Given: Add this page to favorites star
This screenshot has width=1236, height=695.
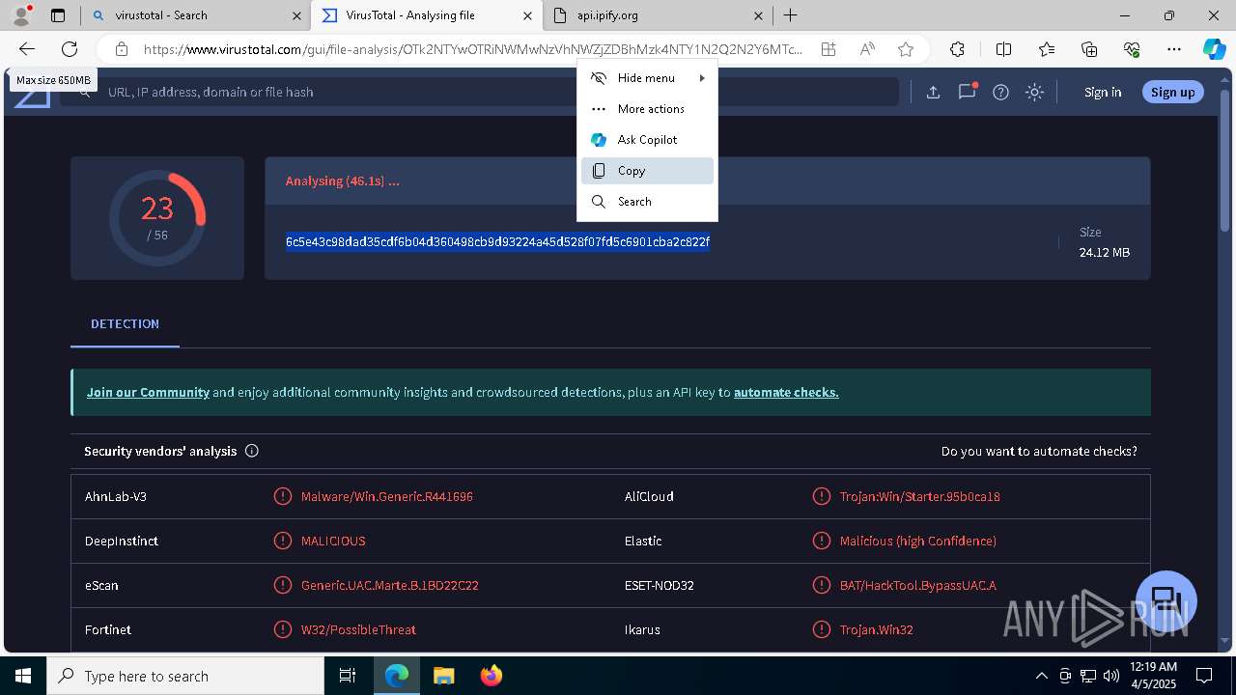Looking at the screenshot, I should tap(905, 49).
